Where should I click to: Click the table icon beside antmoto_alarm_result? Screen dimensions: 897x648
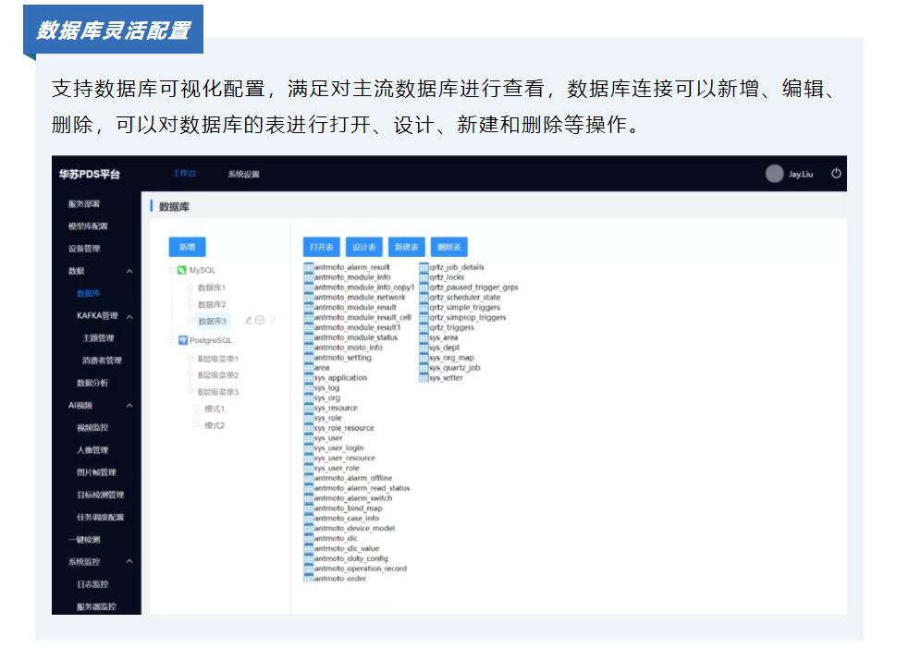pyautogui.click(x=308, y=267)
